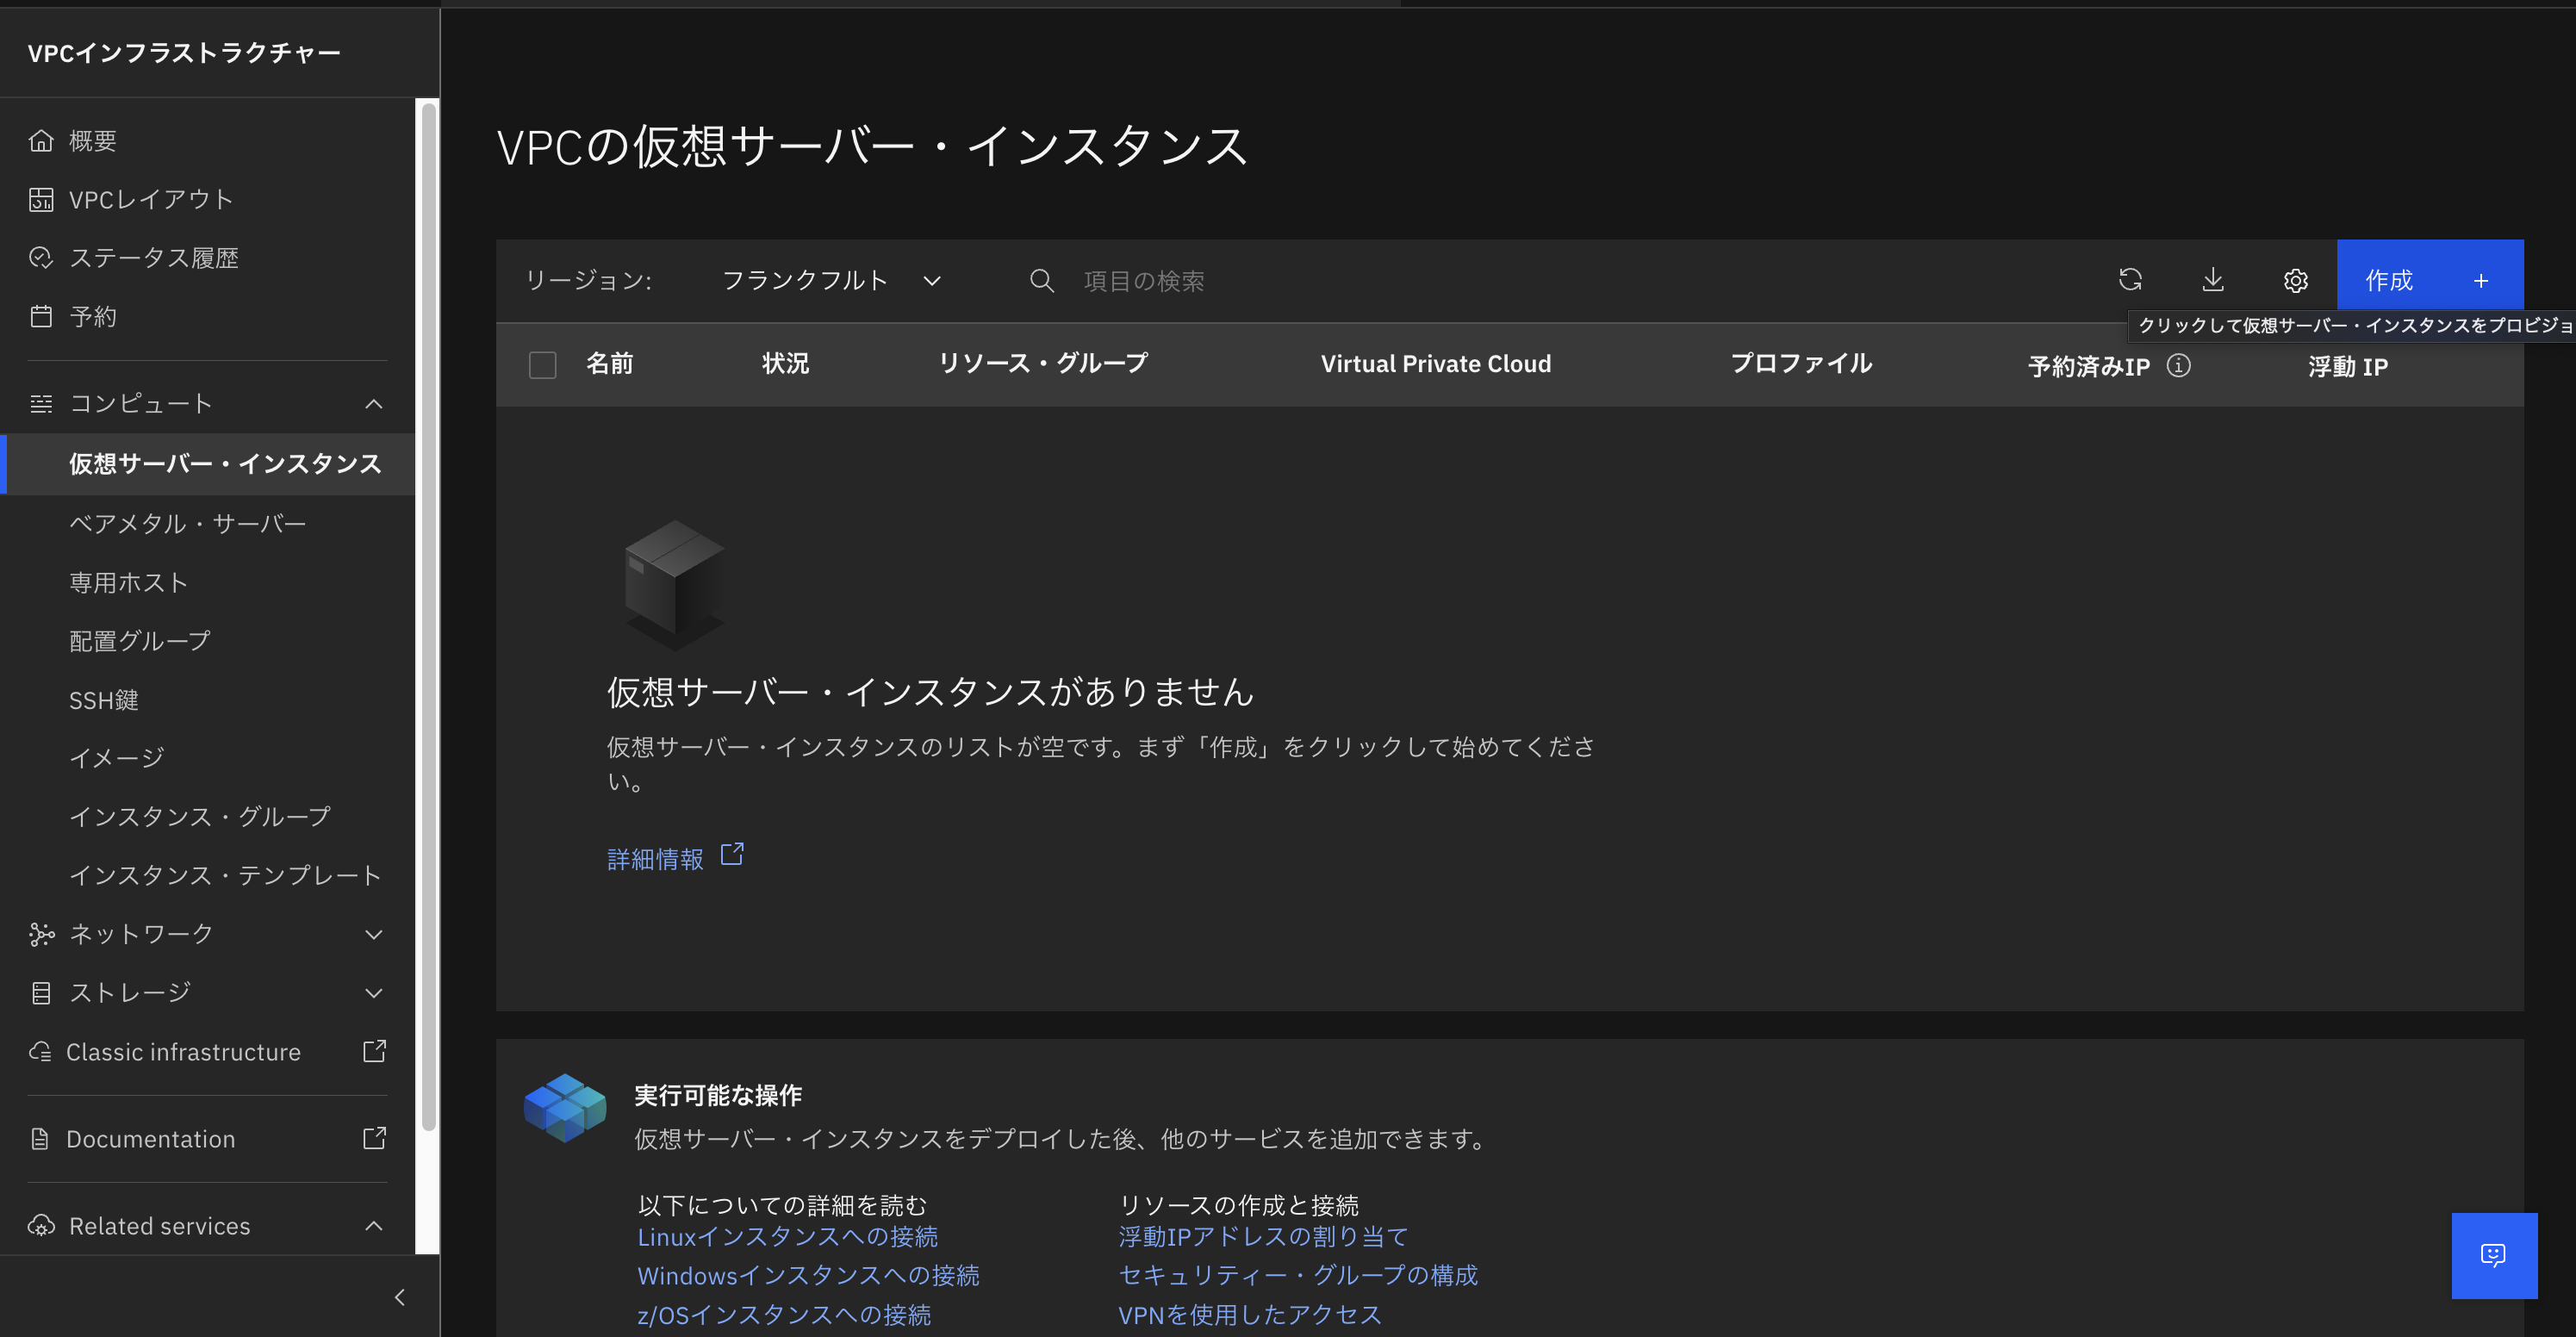Open the export/download icon on the toolbar
The height and width of the screenshot is (1337, 2576).
point(2214,280)
